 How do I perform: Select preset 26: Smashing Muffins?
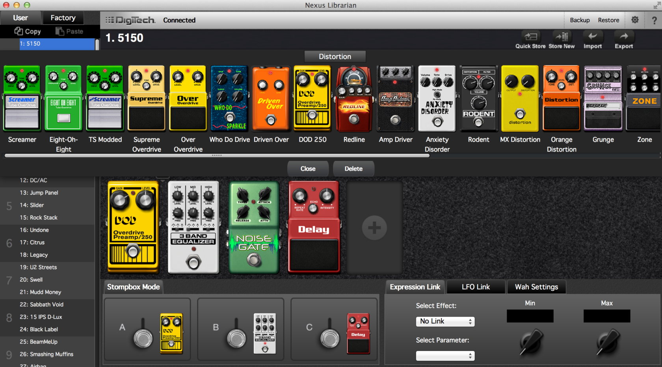[x=47, y=354]
